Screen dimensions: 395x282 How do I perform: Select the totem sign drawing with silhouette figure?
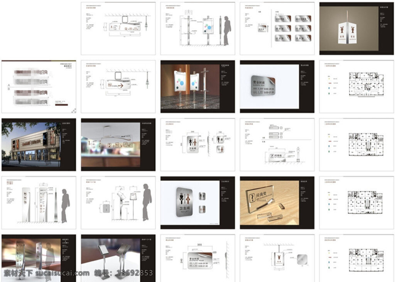tap(39, 203)
